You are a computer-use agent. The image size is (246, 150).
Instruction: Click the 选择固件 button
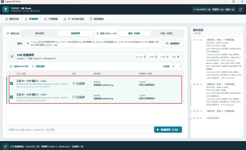pos(173,44)
